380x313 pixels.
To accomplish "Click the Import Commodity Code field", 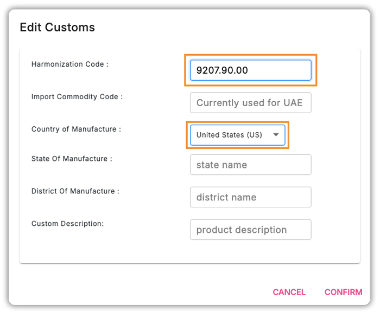I will tap(251, 102).
